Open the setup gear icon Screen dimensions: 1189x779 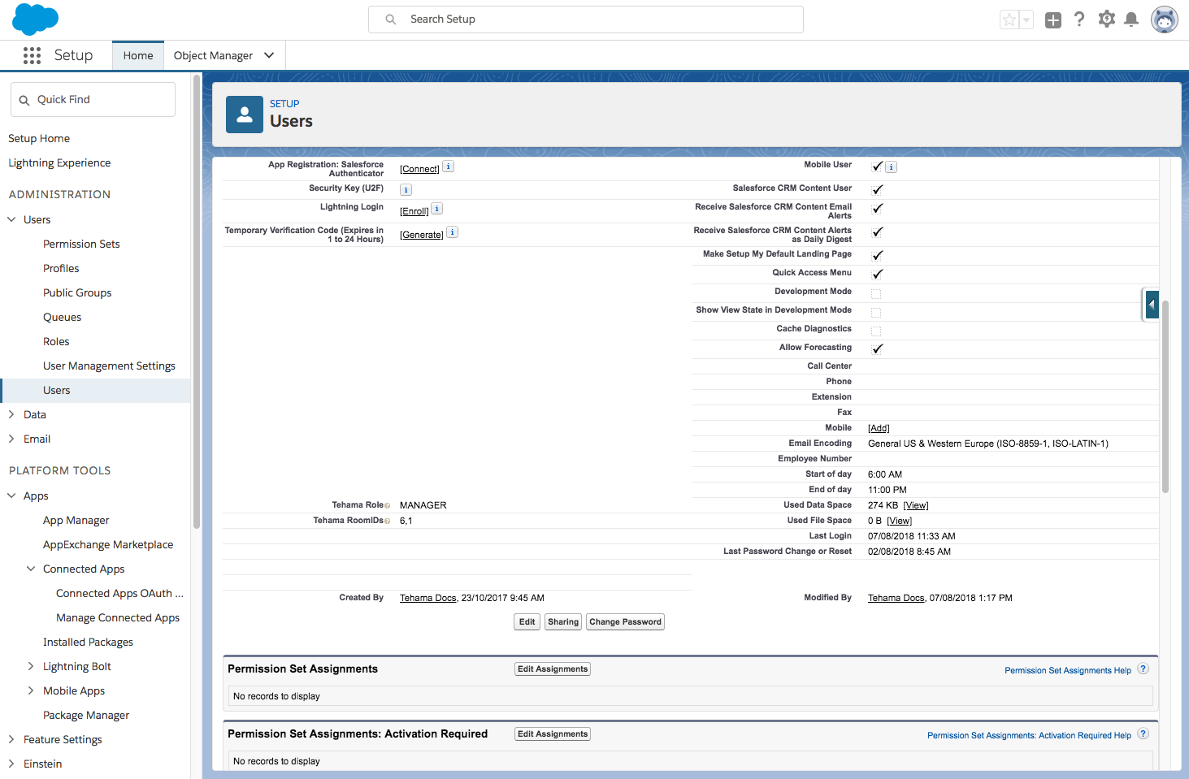1106,19
